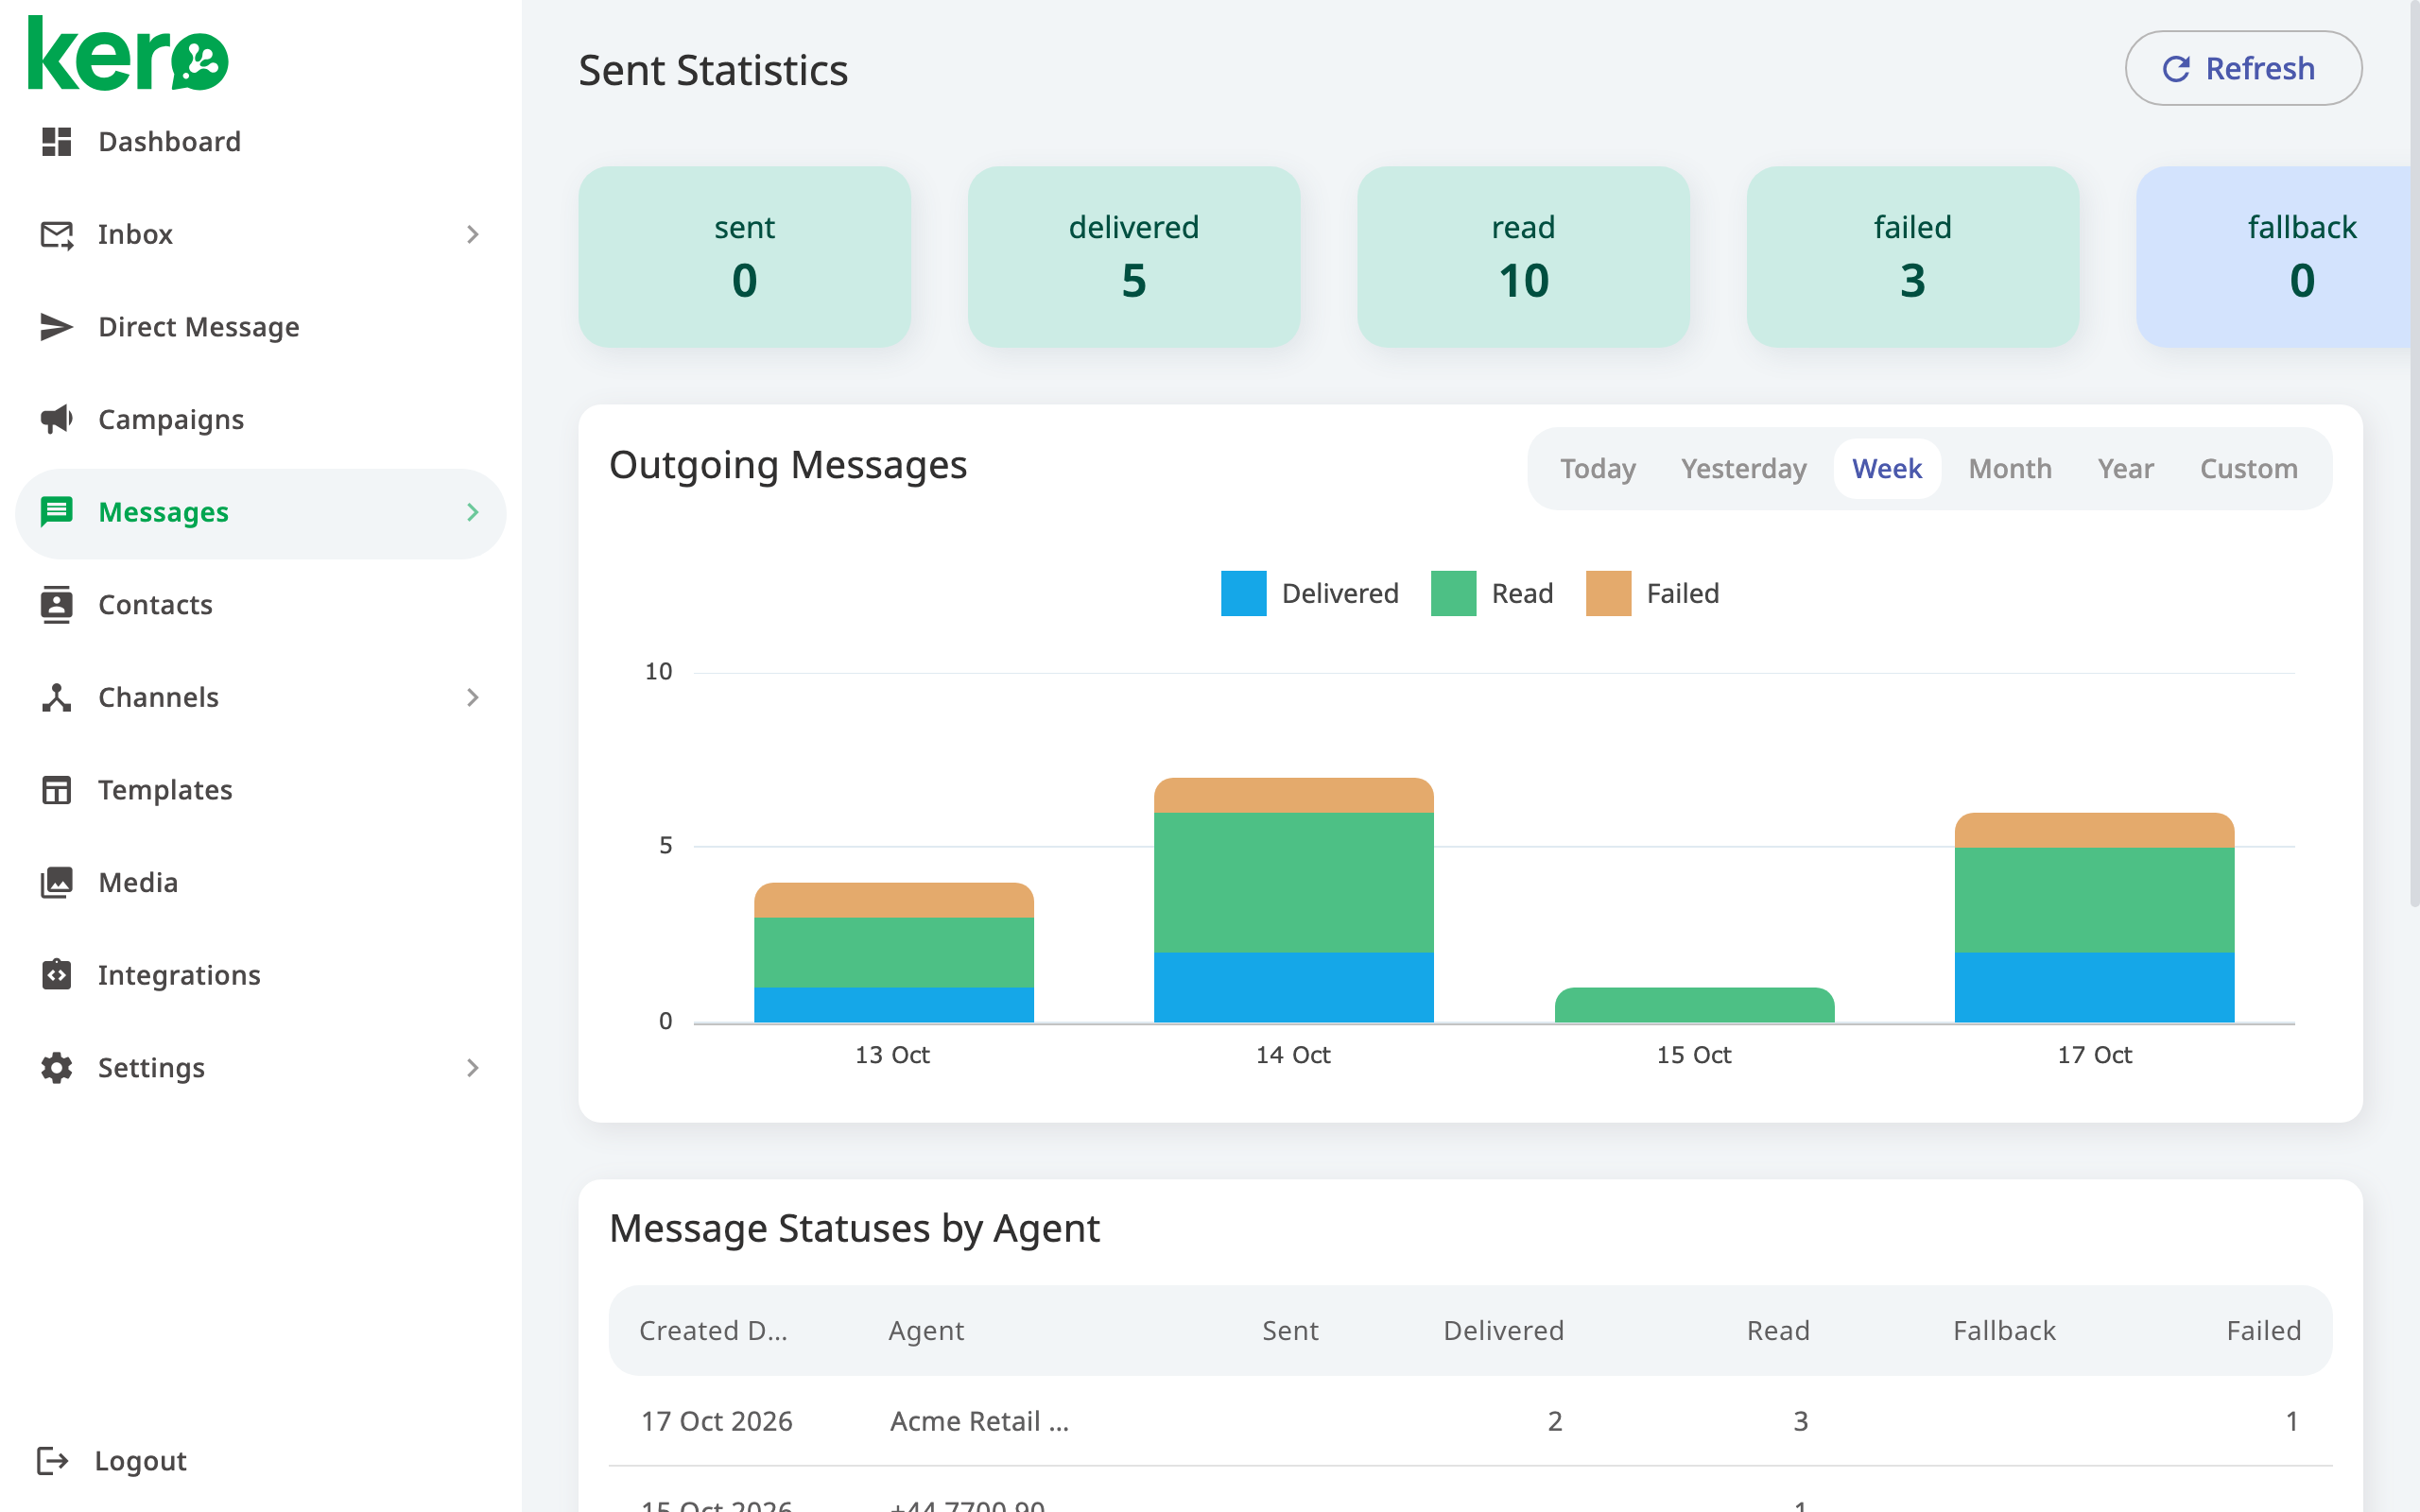
Task: Sort by the Agent column header
Action: click(926, 1331)
